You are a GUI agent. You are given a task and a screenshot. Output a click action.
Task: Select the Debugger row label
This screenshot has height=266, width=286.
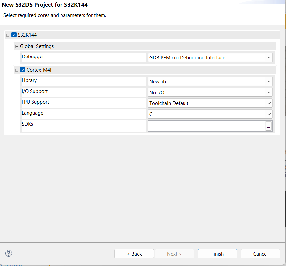[x=33, y=57]
